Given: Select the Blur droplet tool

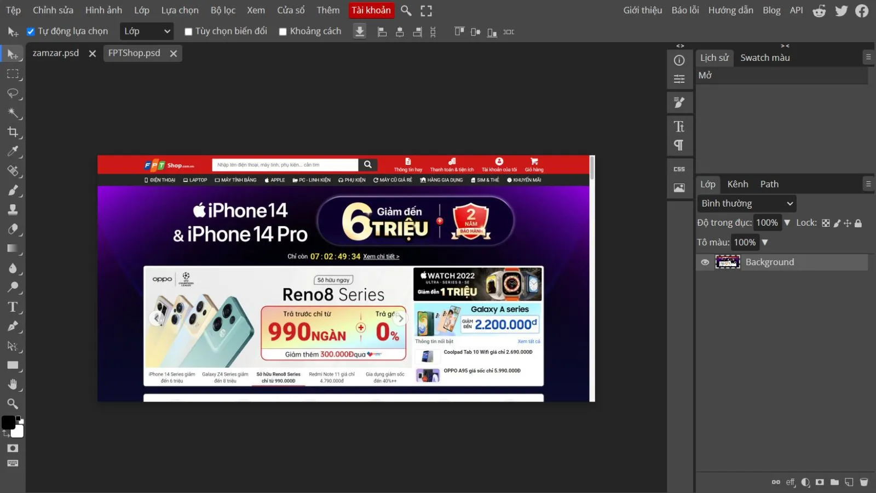Looking at the screenshot, I should point(13,268).
